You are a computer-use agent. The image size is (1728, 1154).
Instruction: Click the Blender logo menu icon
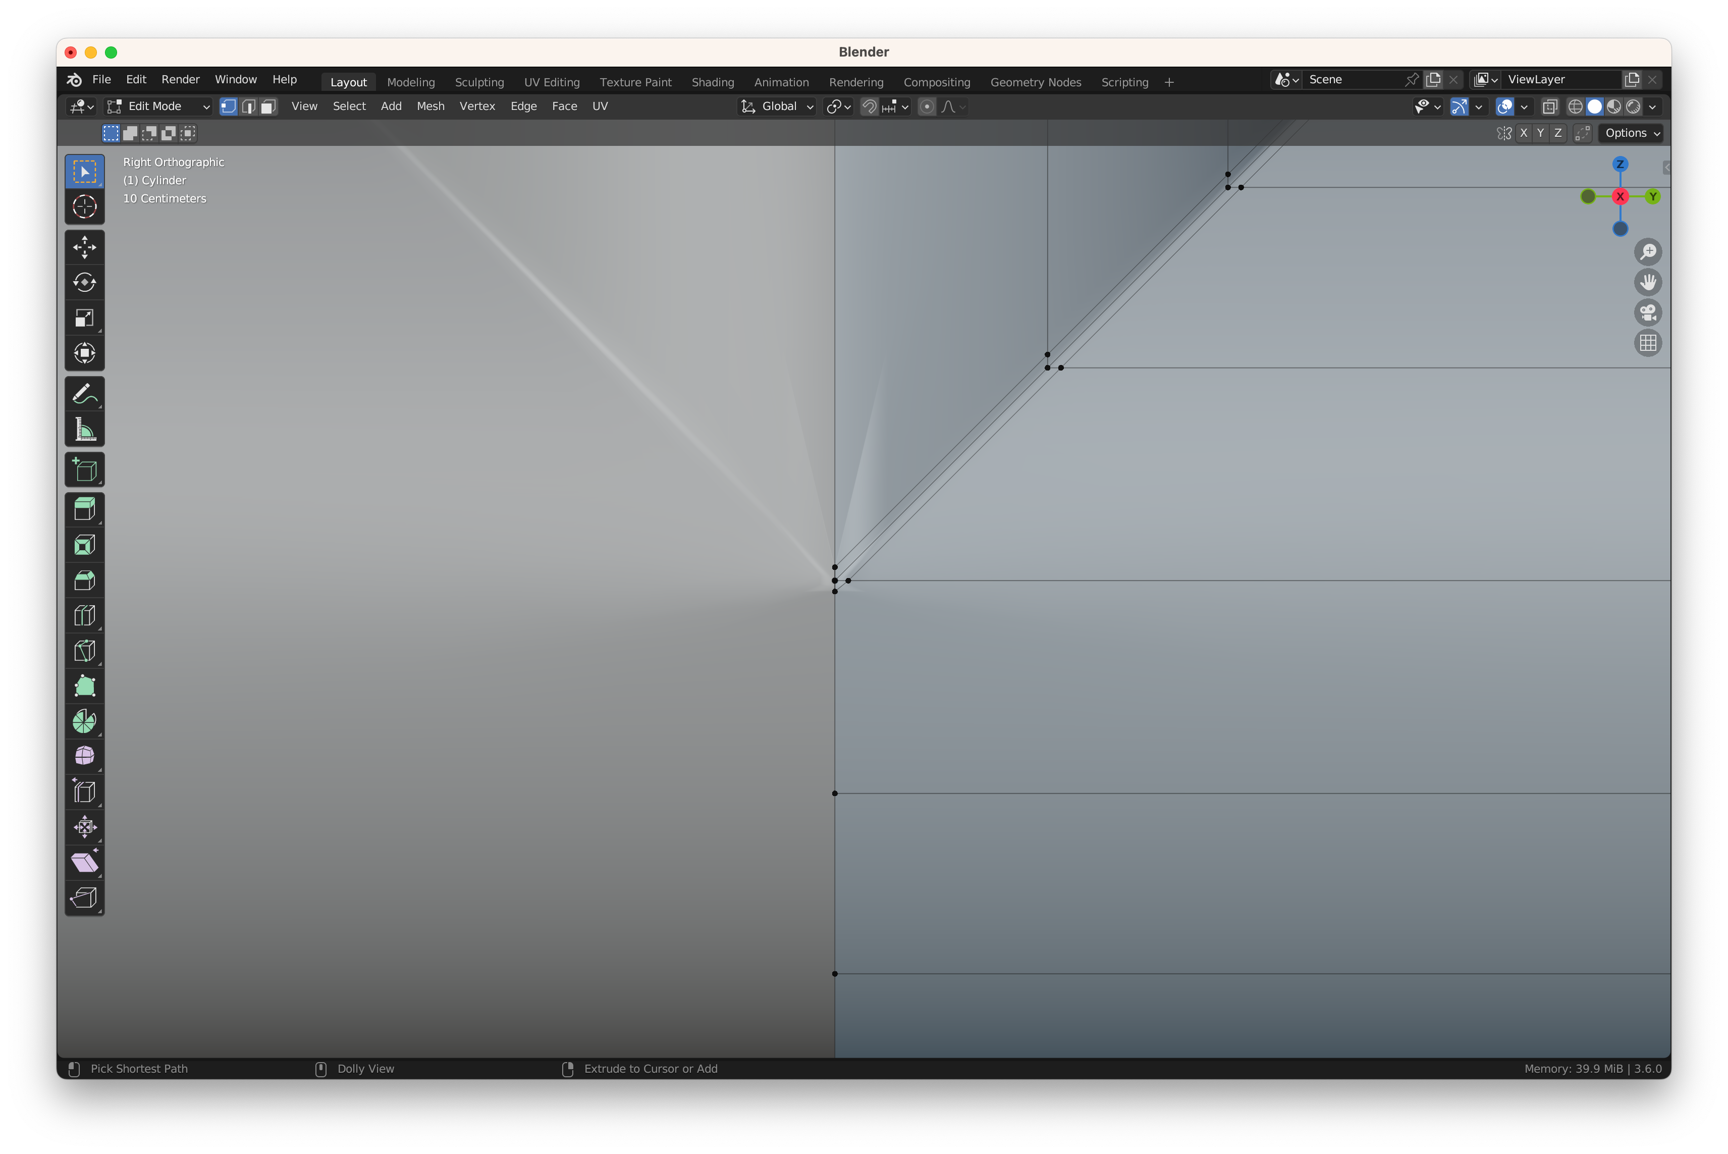(74, 79)
